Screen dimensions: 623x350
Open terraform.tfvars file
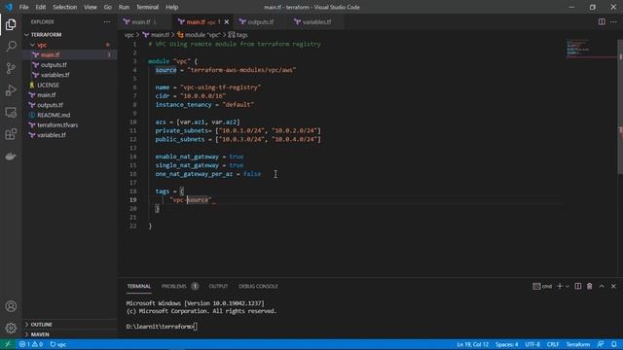pyautogui.click(x=70, y=125)
